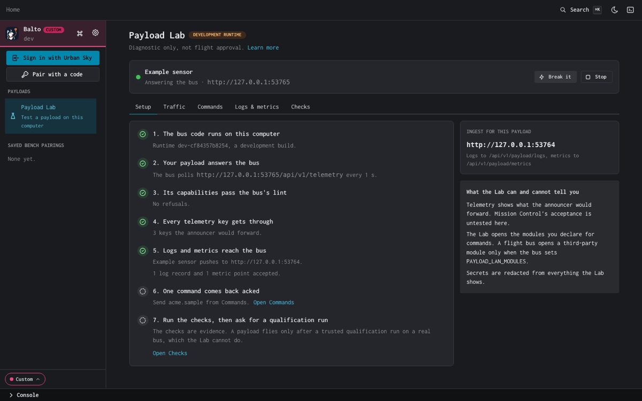Click the green check beside step 2

pos(143,163)
